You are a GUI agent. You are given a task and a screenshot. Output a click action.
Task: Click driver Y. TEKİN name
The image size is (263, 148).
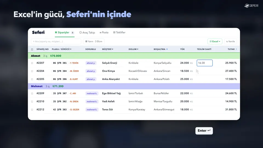[x=74, y=63]
